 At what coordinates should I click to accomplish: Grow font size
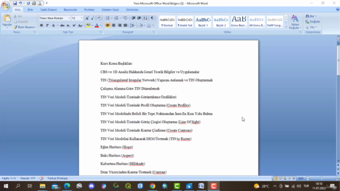(x=87, y=18)
